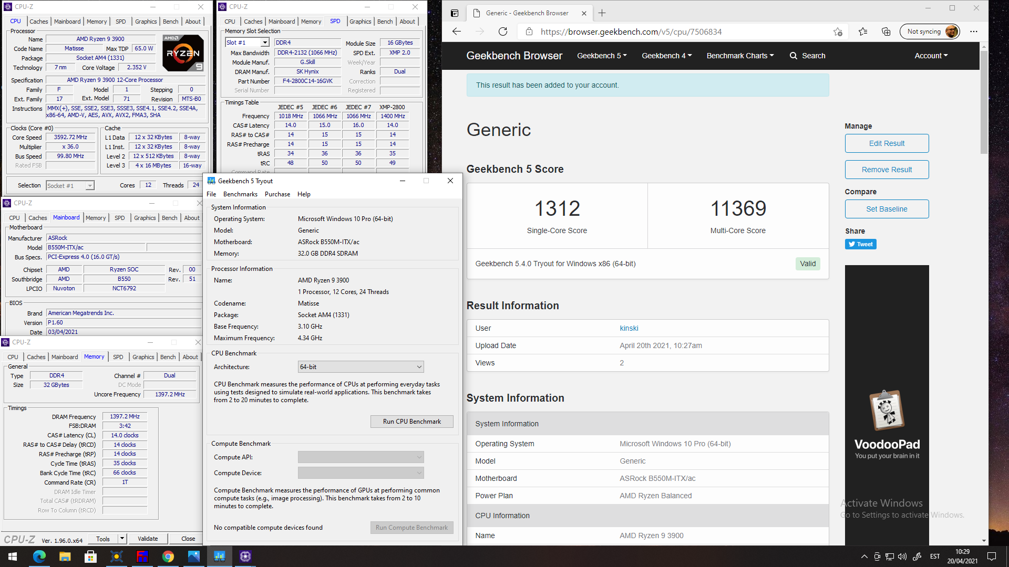This screenshot has width=1009, height=567.
Task: Open Windows Start menu
Action: 13,556
